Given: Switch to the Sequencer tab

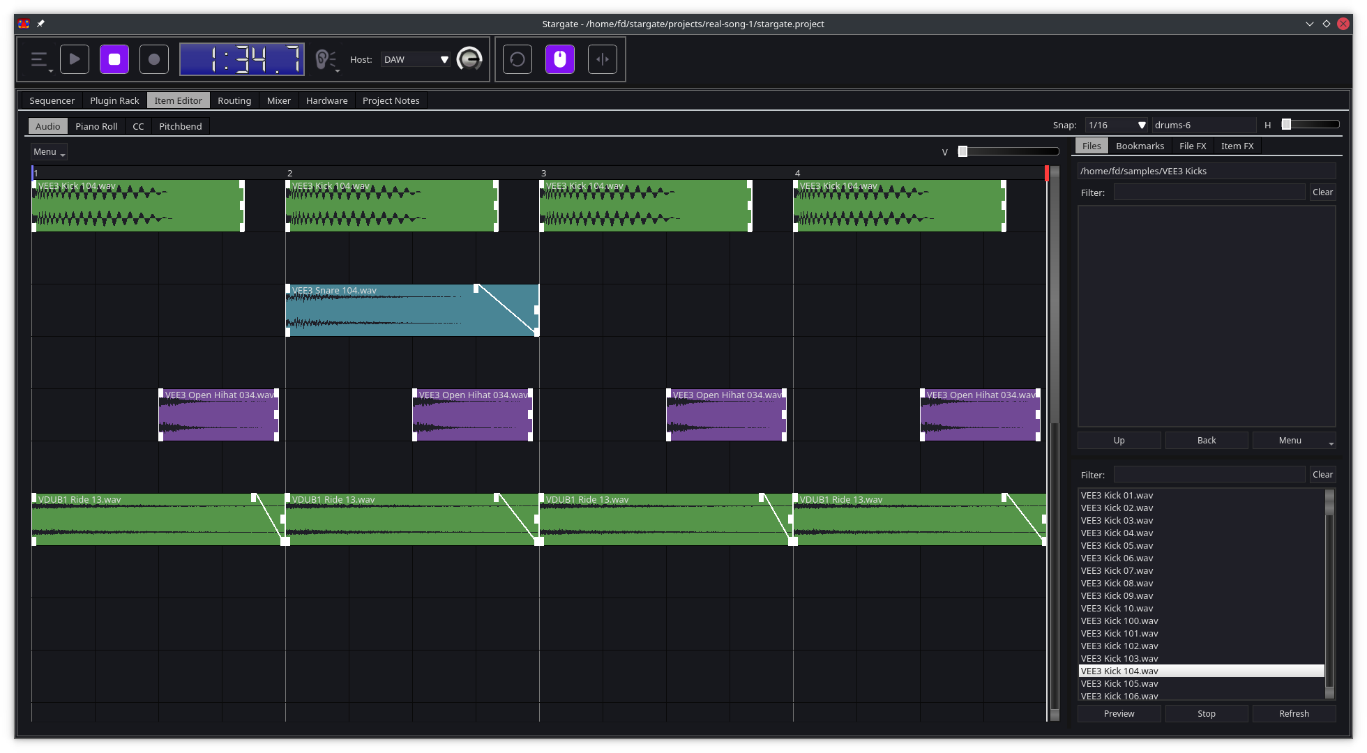Looking at the screenshot, I should click(52, 100).
